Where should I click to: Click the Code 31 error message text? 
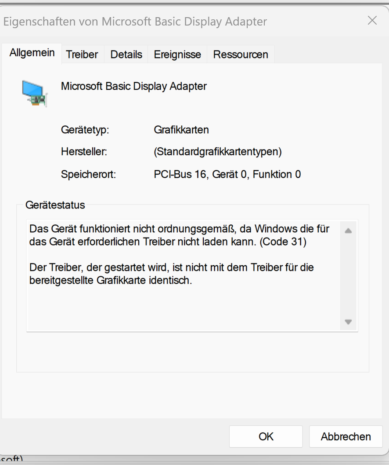[179, 235]
